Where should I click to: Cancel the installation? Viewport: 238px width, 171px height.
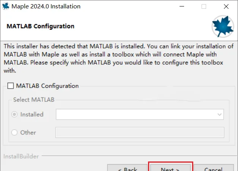point(214,168)
